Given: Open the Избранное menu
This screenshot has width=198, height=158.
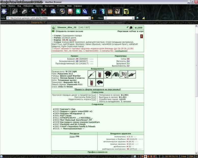Looking at the screenshot, I should 28,6.
